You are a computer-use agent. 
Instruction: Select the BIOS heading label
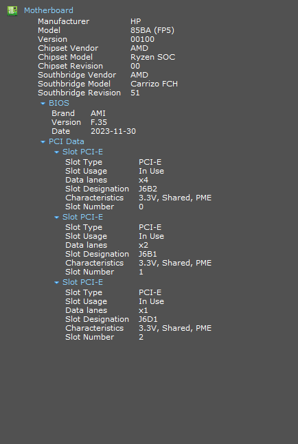click(x=59, y=103)
